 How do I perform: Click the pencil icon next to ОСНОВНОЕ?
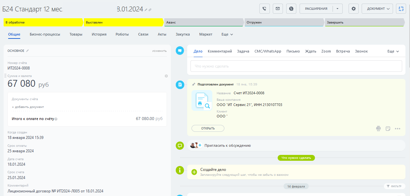pos(28,51)
